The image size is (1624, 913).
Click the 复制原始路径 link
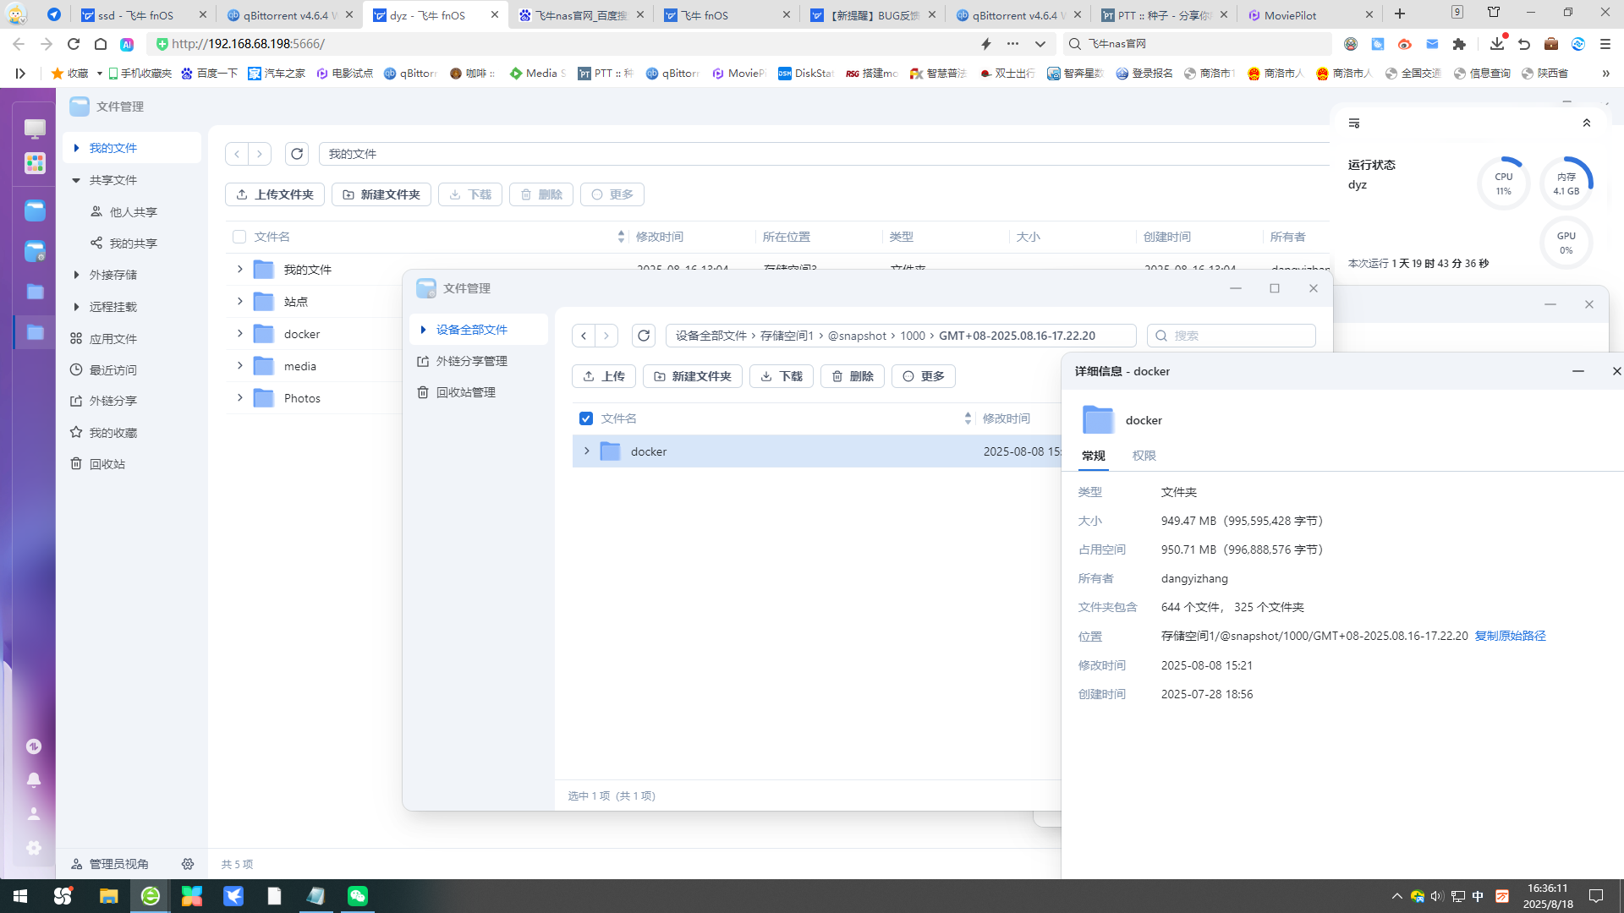[x=1510, y=636]
